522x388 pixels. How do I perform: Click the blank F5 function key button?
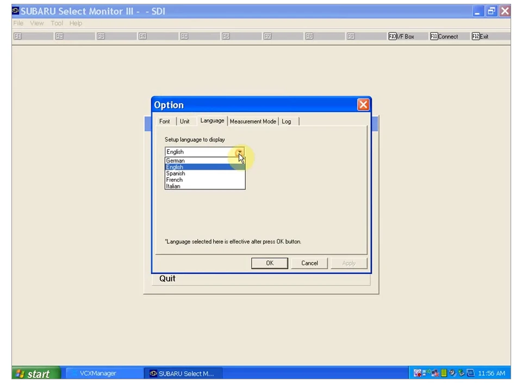tap(199, 36)
